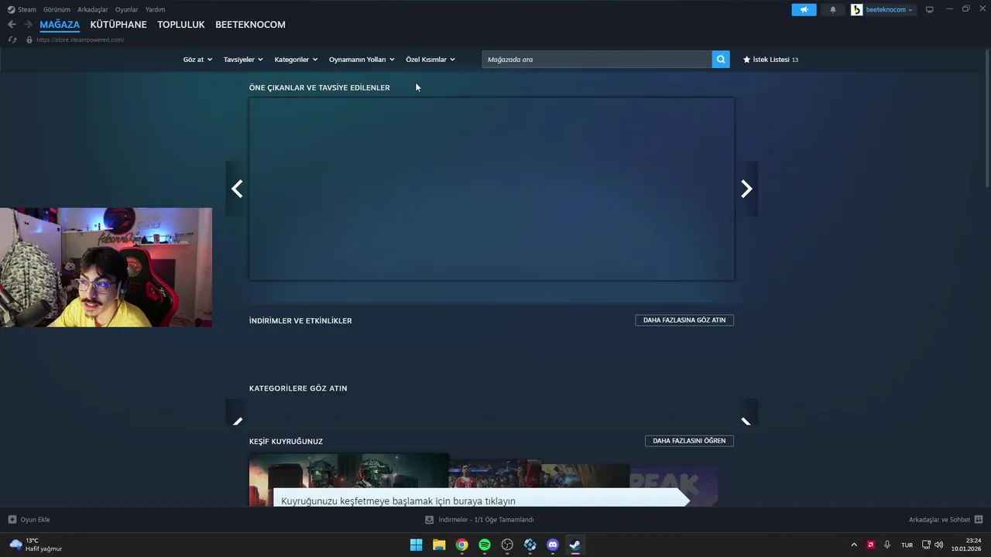Open the Oyunlar menu

pos(126,9)
